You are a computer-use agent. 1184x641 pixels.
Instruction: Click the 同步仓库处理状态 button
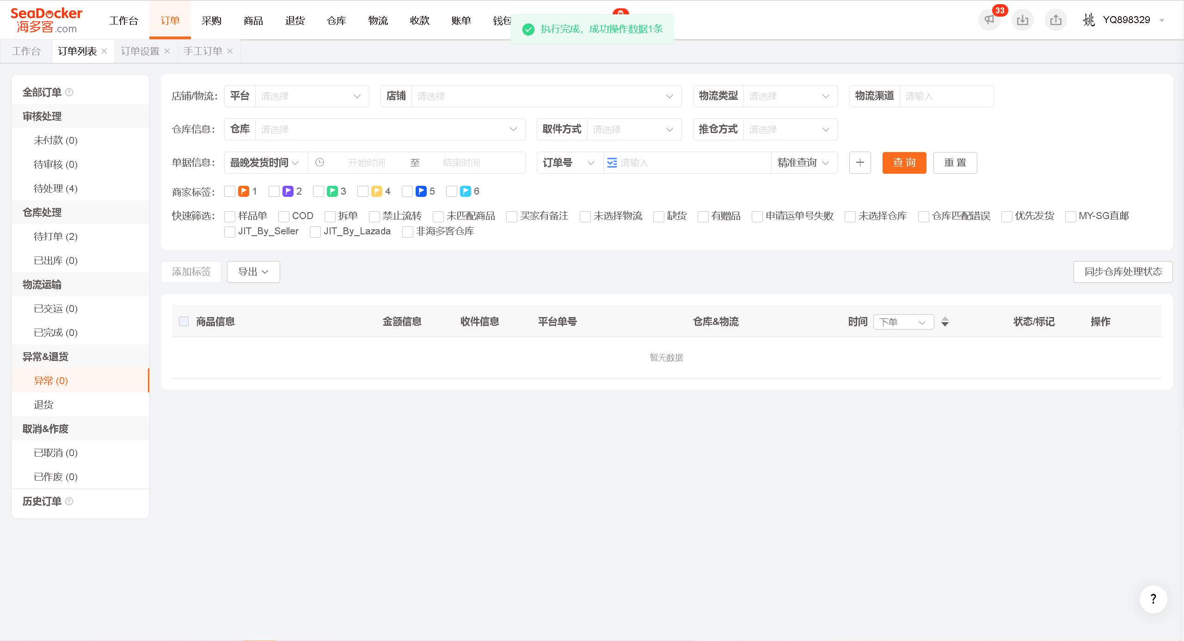(x=1123, y=272)
